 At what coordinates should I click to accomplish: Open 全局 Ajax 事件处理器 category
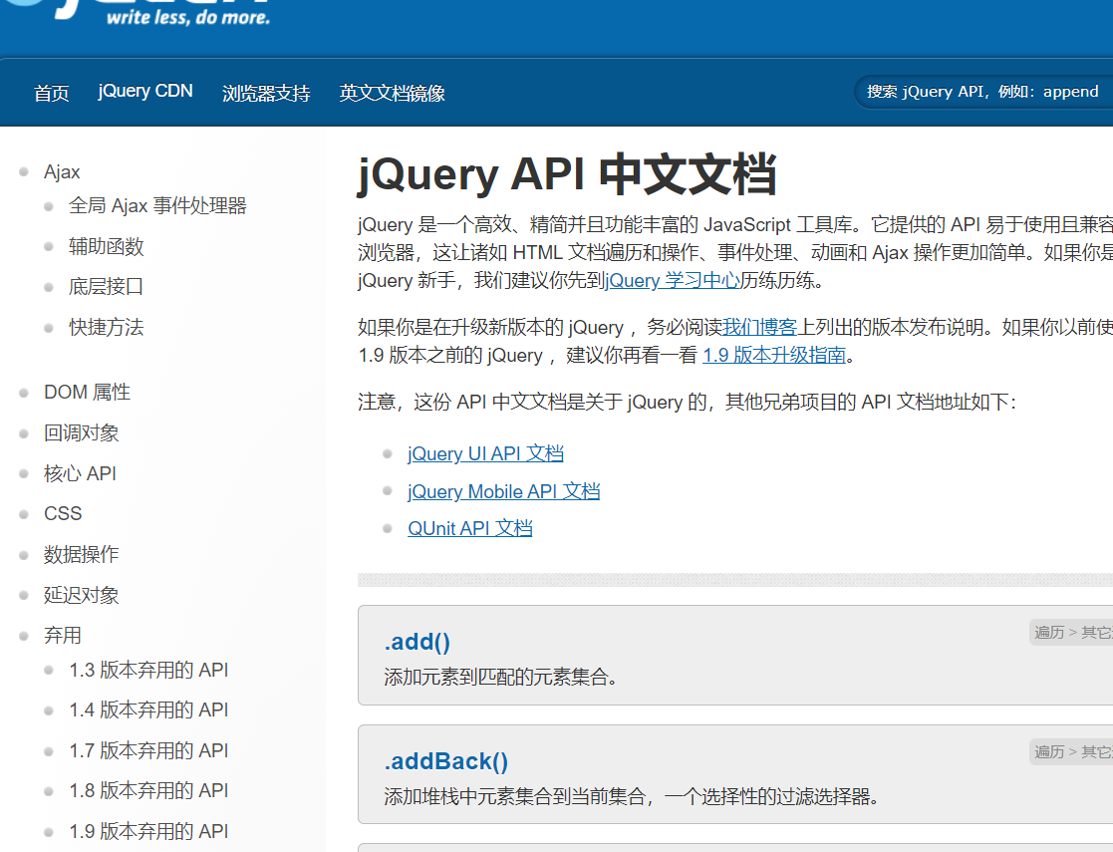(157, 206)
